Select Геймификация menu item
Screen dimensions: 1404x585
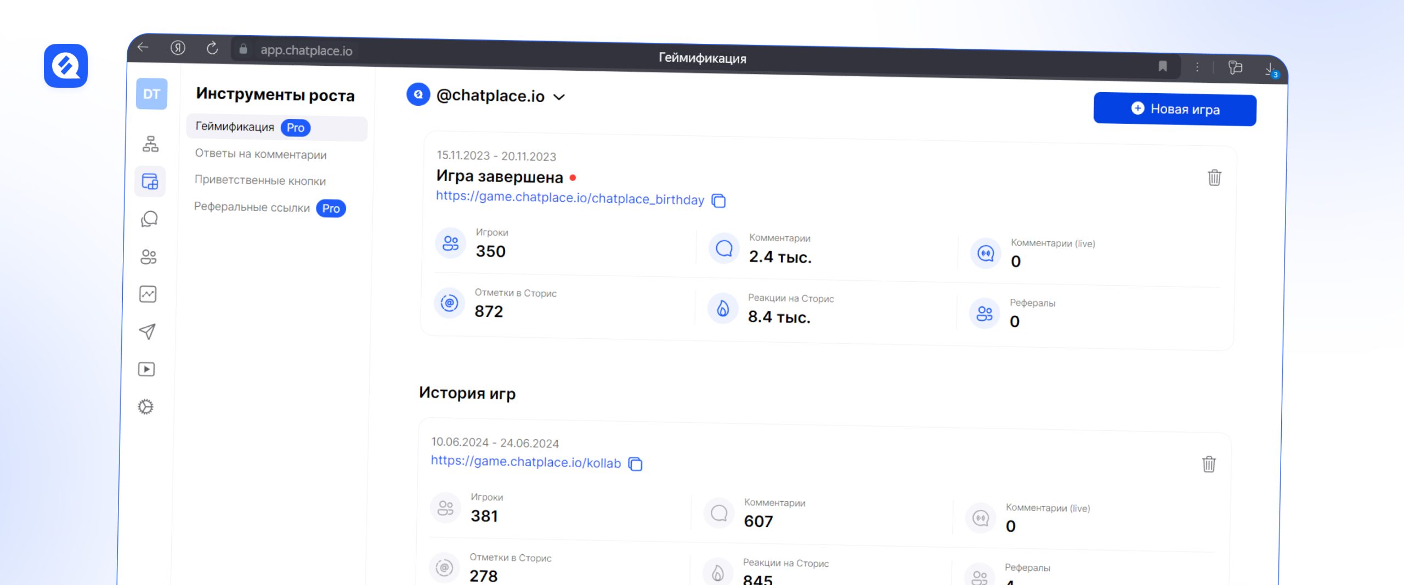click(x=276, y=127)
